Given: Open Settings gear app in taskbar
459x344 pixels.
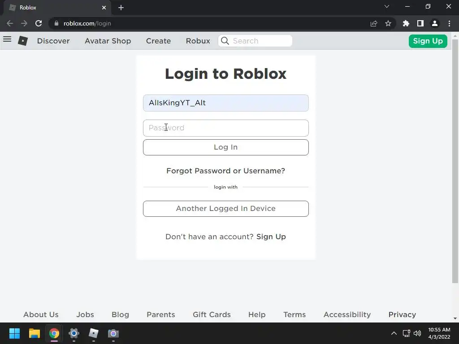Looking at the screenshot, I should pos(74,333).
